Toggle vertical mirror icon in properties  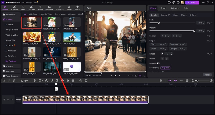click(x=167, y=59)
